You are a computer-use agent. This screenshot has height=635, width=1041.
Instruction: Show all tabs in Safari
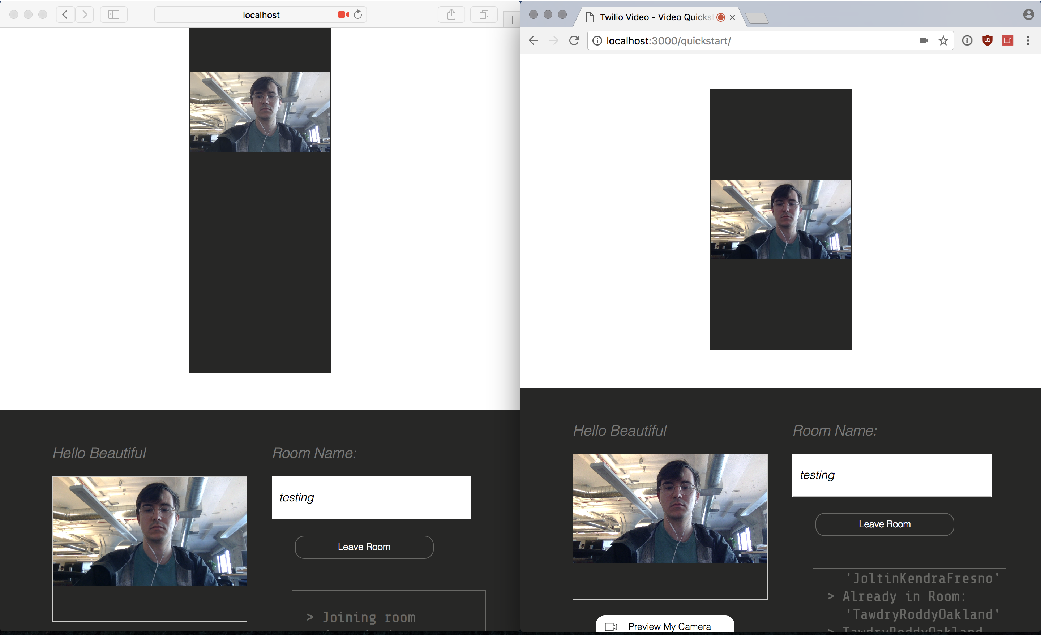coord(484,14)
